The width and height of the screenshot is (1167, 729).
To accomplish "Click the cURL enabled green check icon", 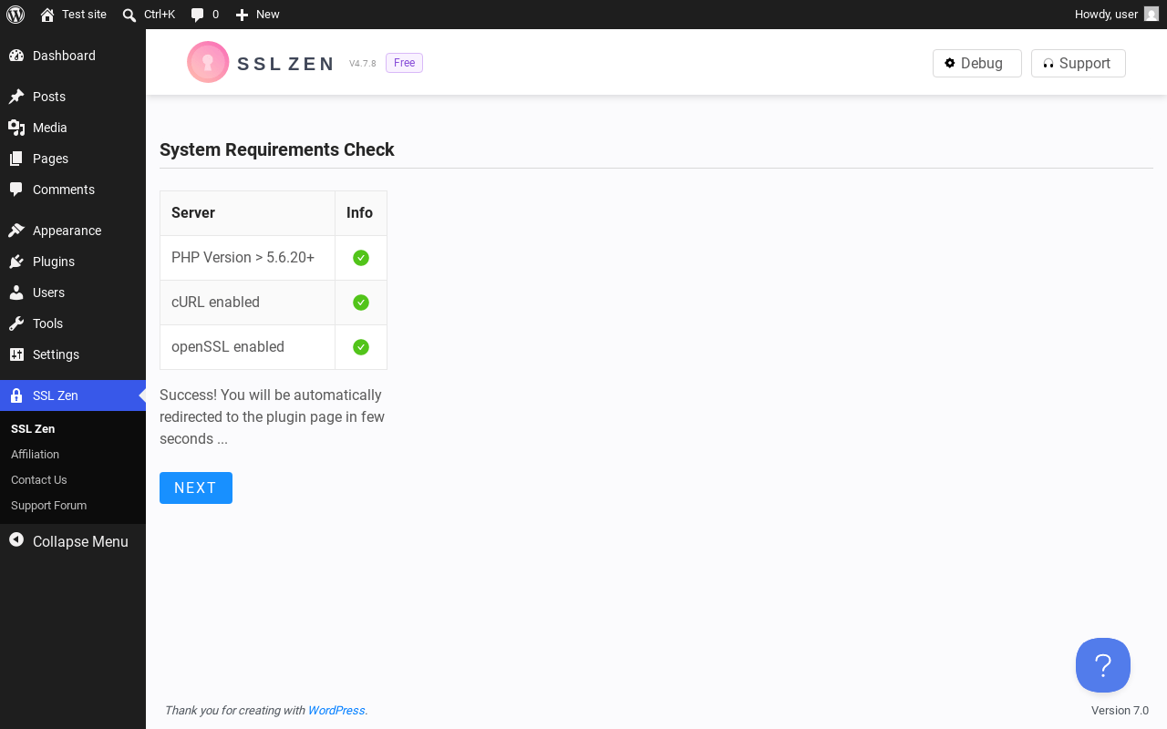I will 361,303.
